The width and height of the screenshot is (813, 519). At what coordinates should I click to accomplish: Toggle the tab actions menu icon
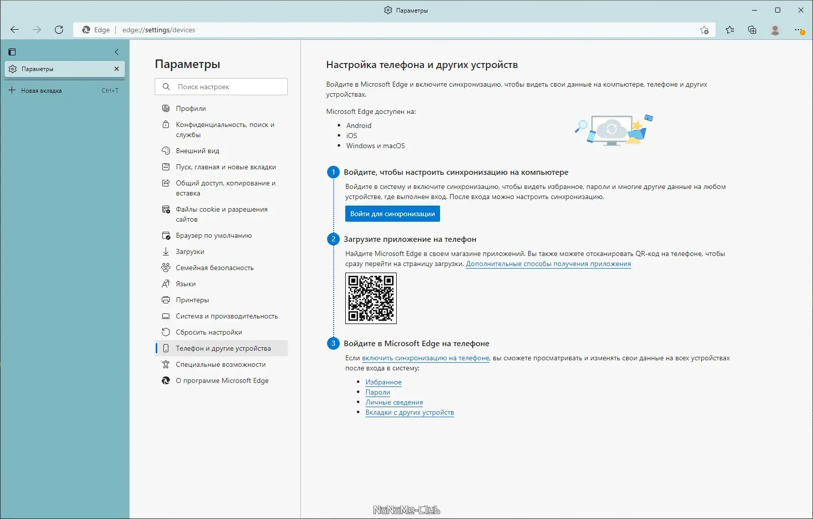pyautogui.click(x=13, y=52)
